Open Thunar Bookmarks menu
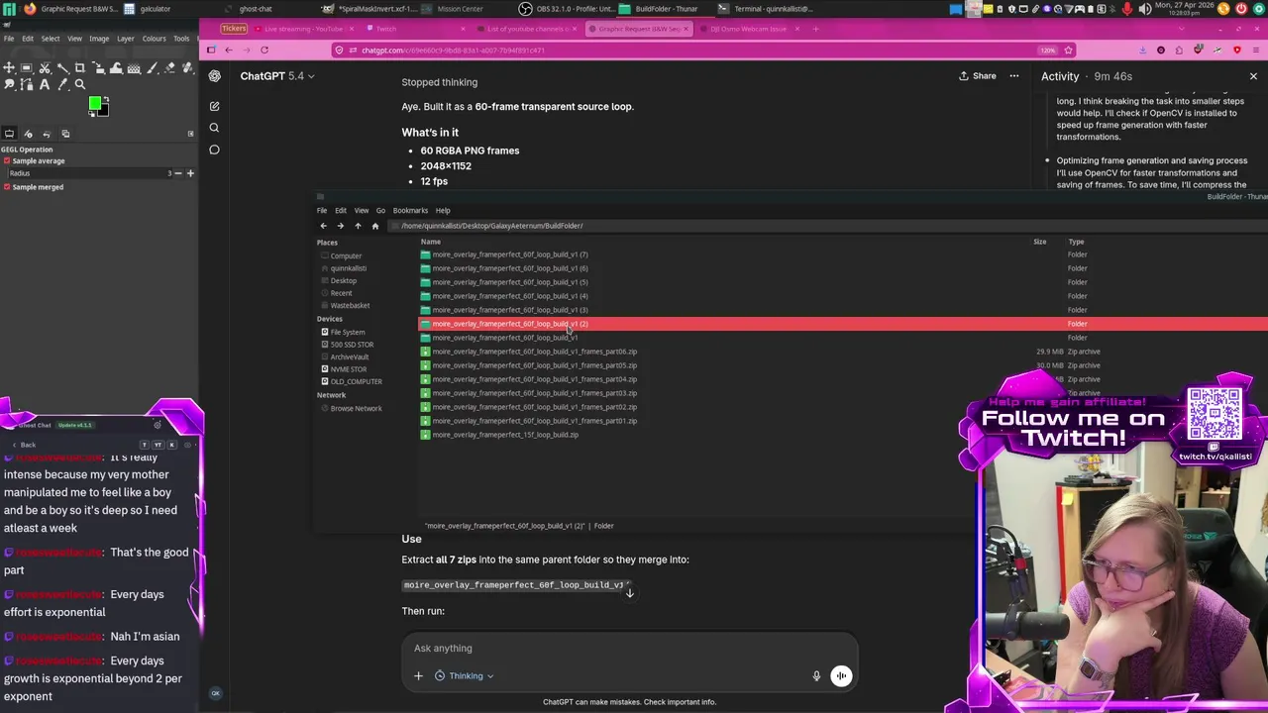 [410, 210]
